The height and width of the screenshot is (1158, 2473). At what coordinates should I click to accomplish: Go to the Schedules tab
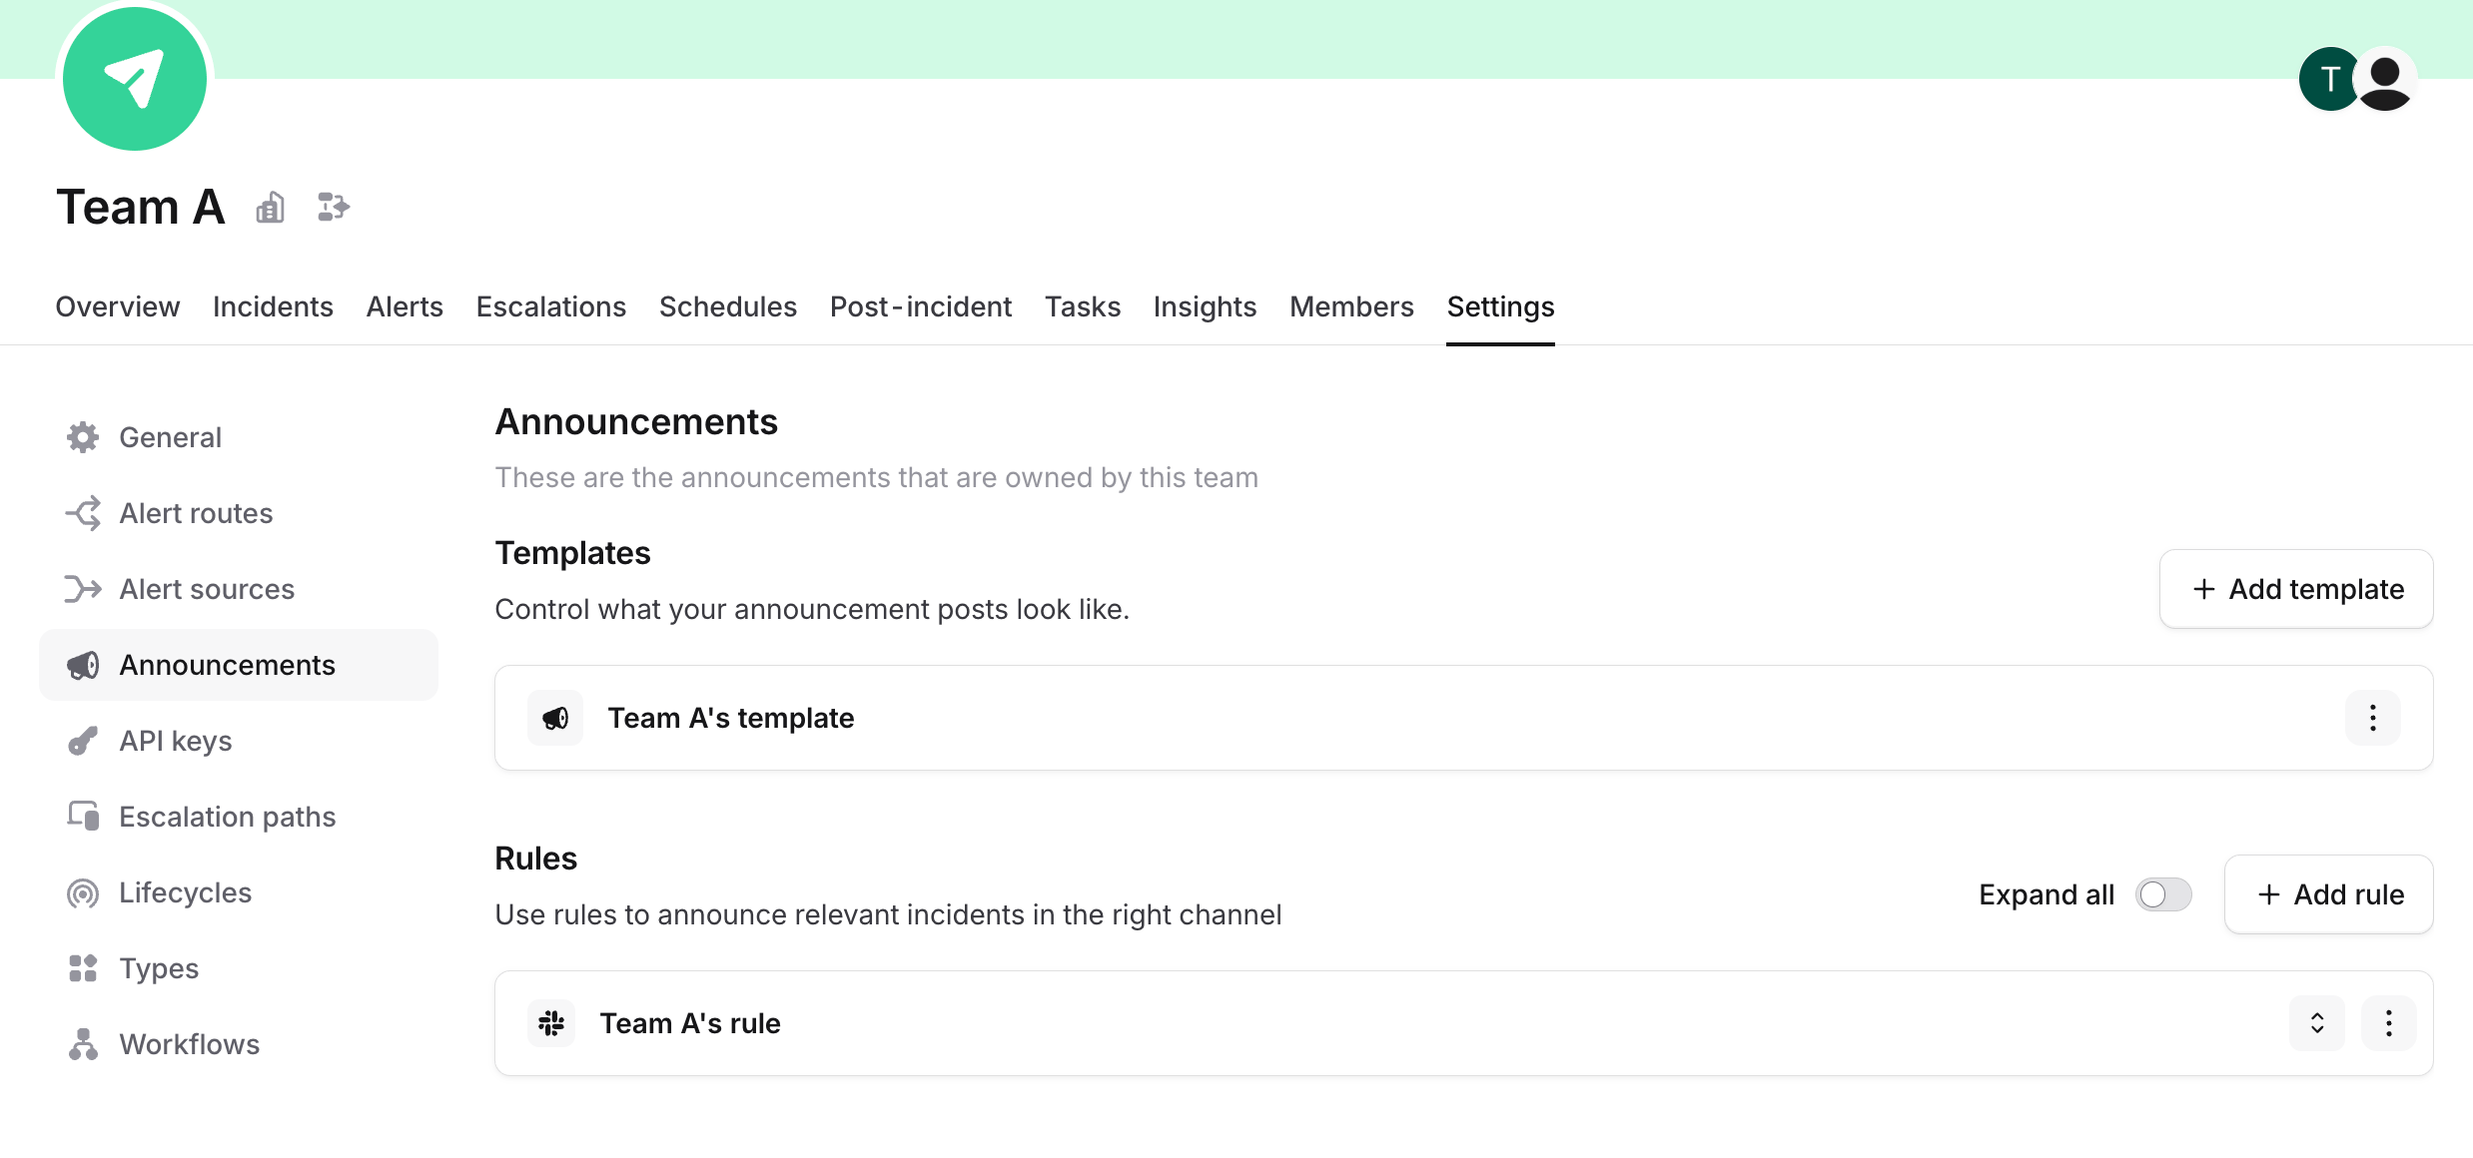tap(728, 306)
